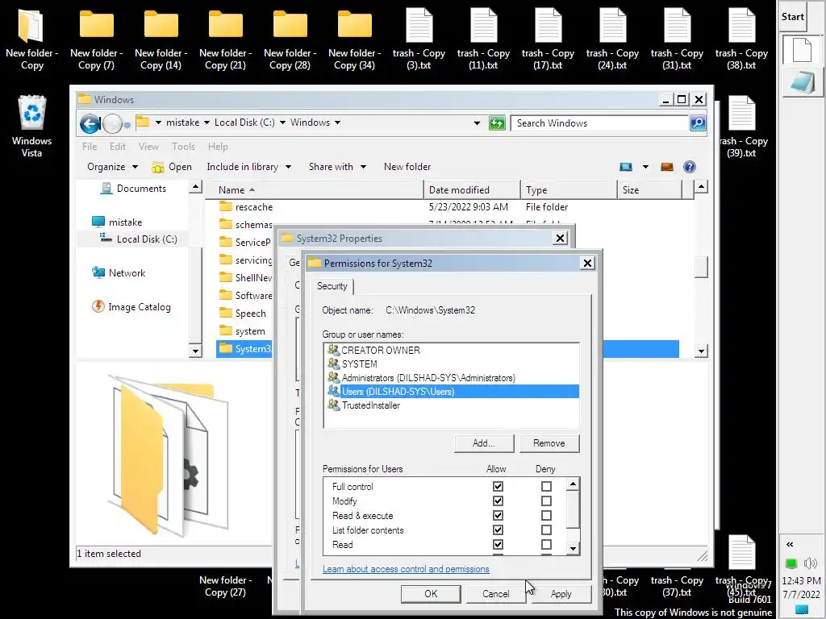The width and height of the screenshot is (826, 619).
Task: Check Deny for Full control
Action: click(x=546, y=486)
